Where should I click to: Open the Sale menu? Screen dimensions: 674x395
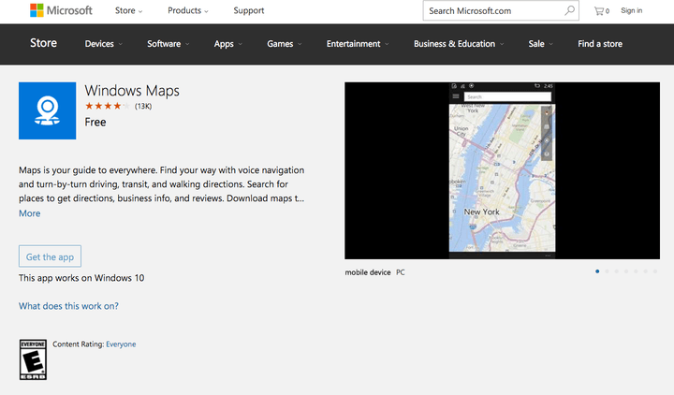pyautogui.click(x=541, y=44)
